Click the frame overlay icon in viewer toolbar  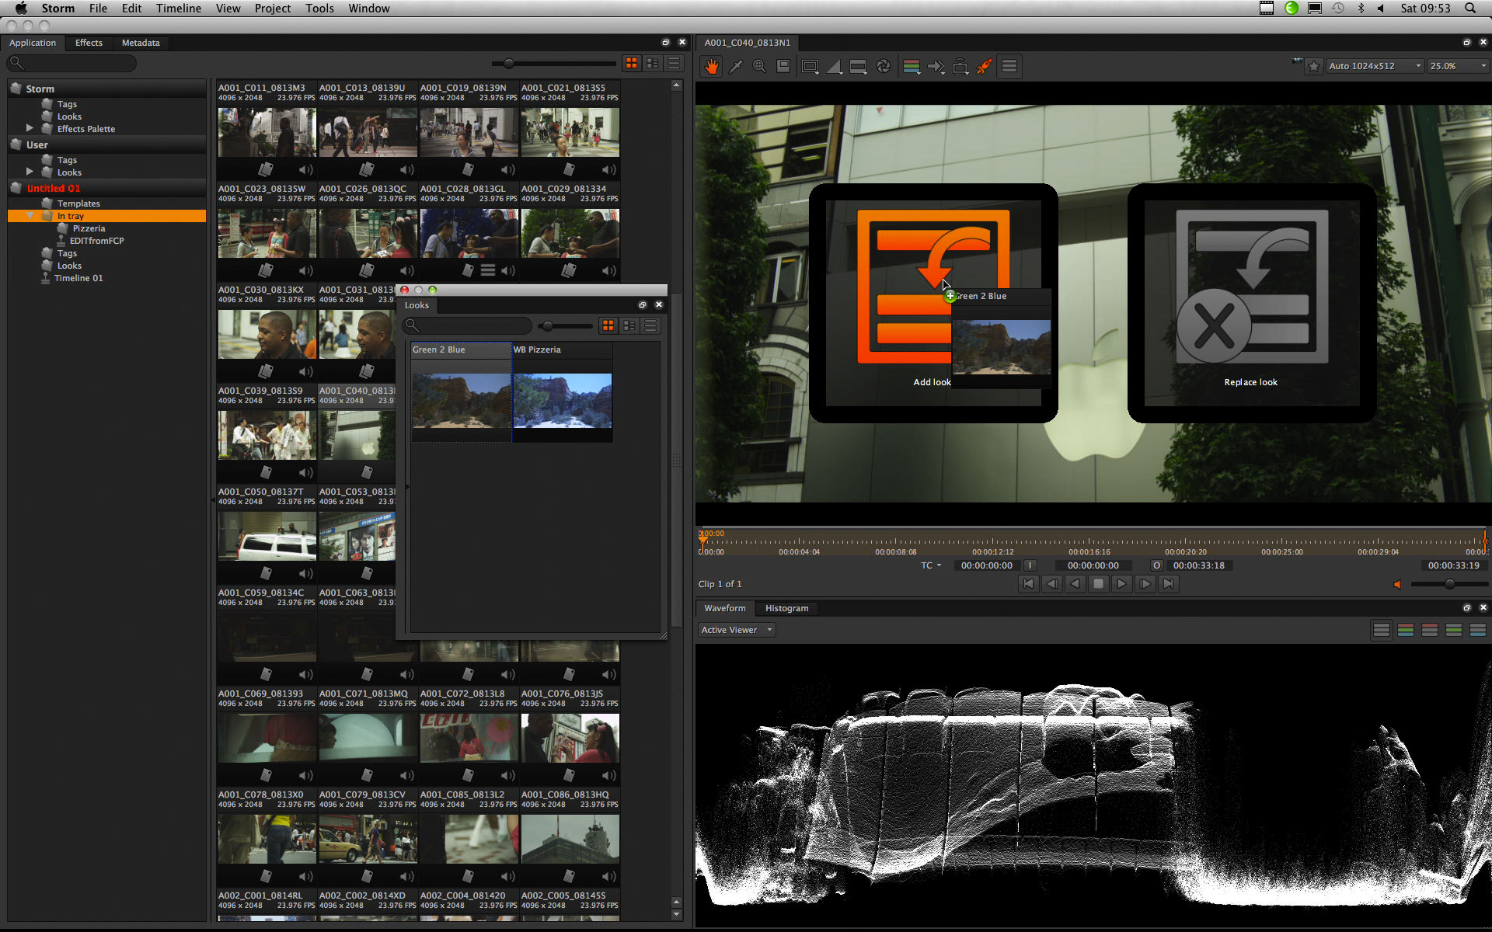click(810, 67)
